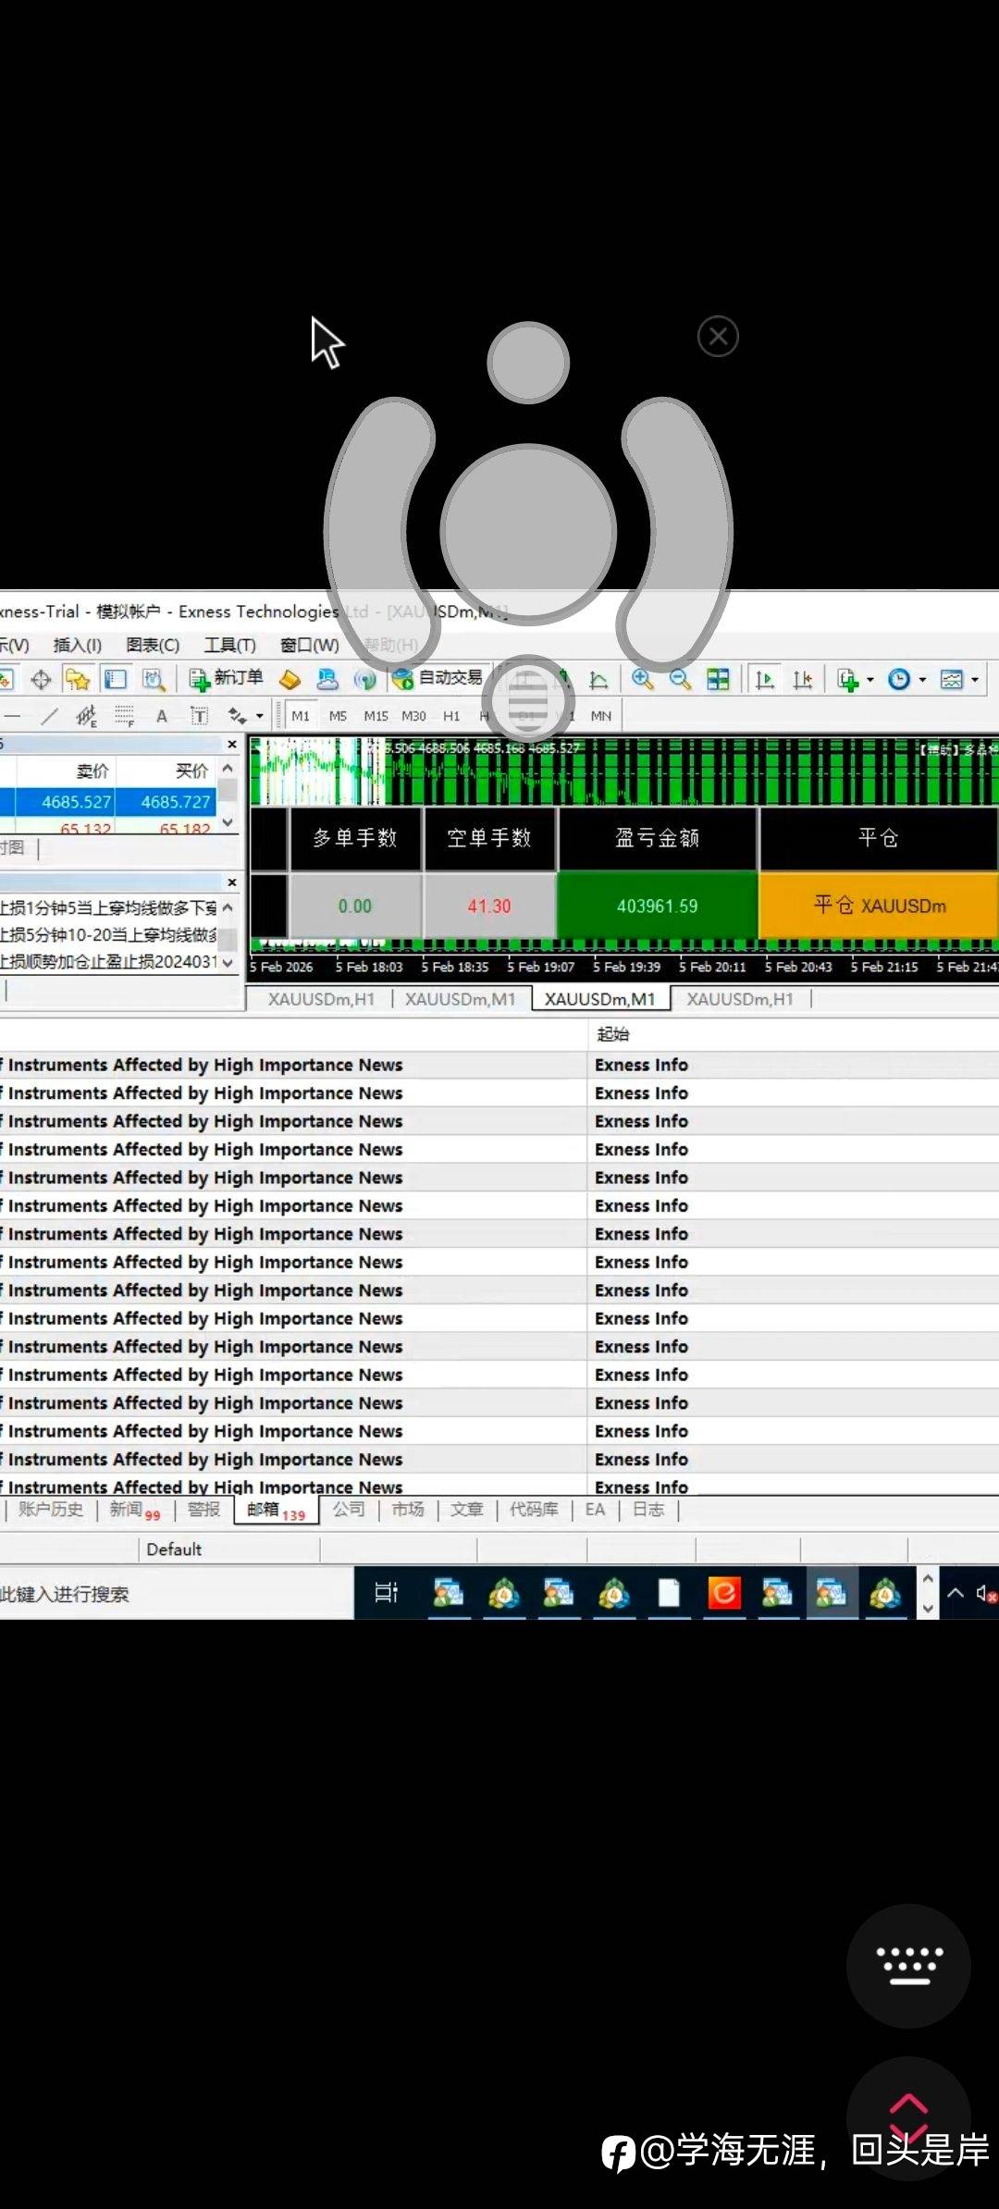Image resolution: width=999 pixels, height=2209 pixels.
Task: Select the M15 timeframe button
Action: 376,716
